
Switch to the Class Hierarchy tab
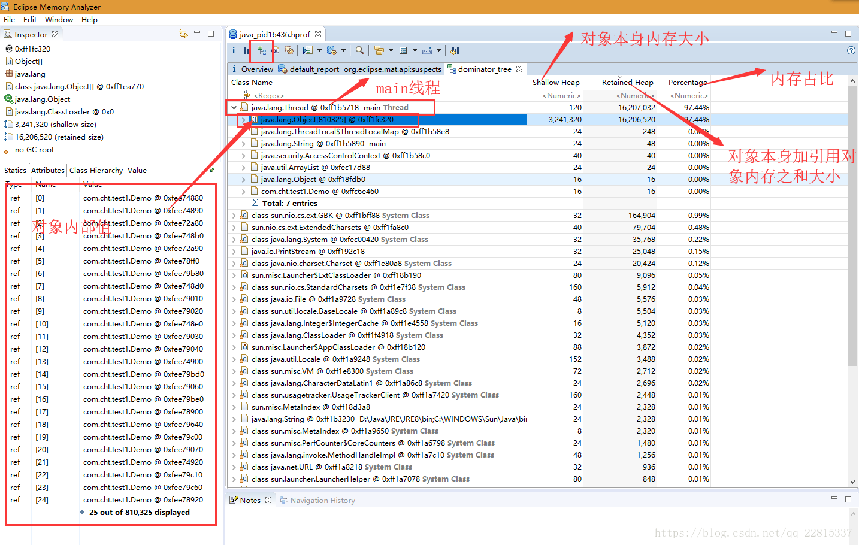point(96,170)
